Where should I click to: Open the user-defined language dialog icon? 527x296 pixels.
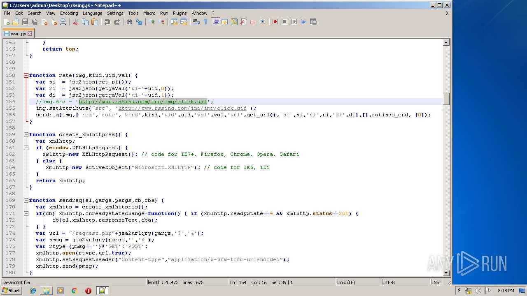[225, 22]
